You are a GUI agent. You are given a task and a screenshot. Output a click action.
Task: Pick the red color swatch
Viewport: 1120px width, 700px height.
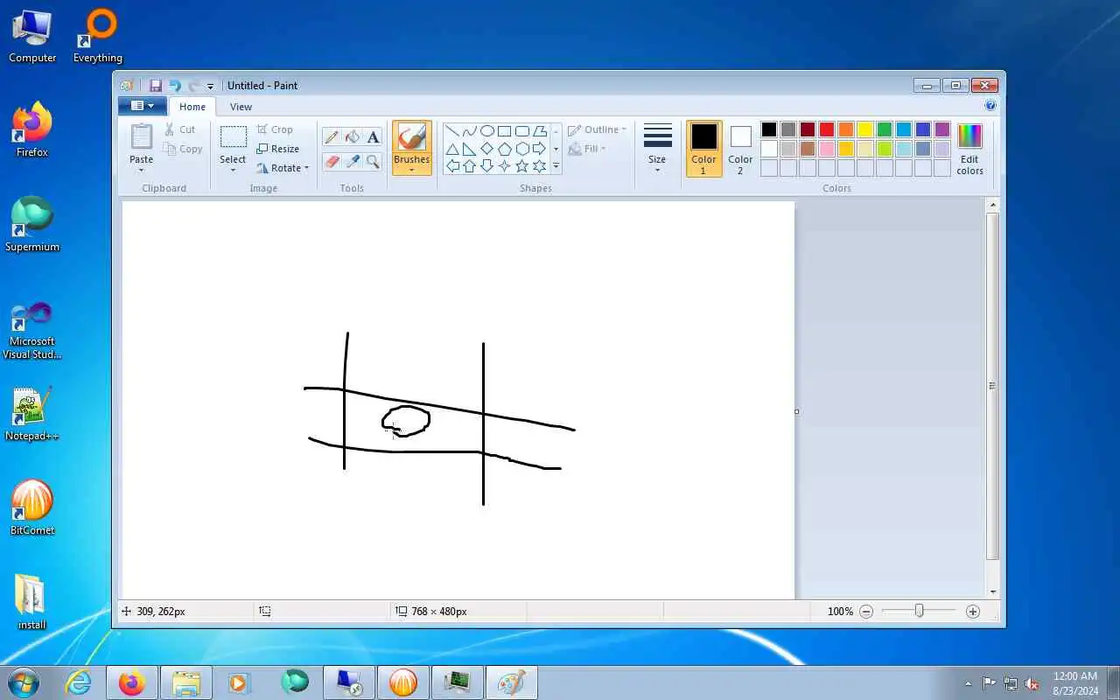(x=827, y=129)
